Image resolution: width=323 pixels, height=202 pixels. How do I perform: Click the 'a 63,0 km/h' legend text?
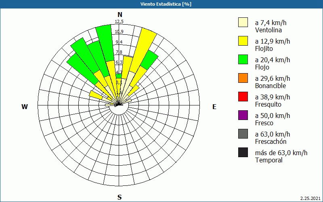pos(273,134)
